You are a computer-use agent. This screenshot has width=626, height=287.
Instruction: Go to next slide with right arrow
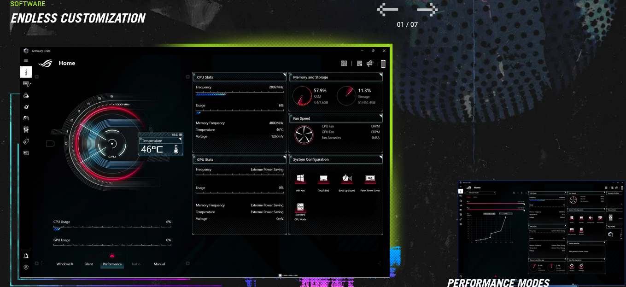[x=427, y=9]
